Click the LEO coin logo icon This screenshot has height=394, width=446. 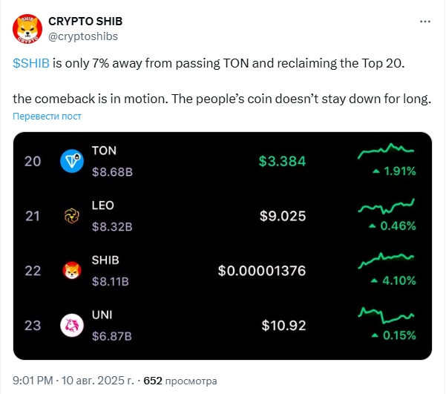[72, 216]
